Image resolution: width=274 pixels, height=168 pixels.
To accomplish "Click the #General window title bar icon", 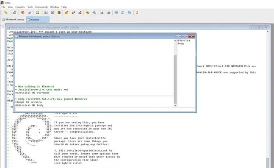I will (x=16, y=37).
